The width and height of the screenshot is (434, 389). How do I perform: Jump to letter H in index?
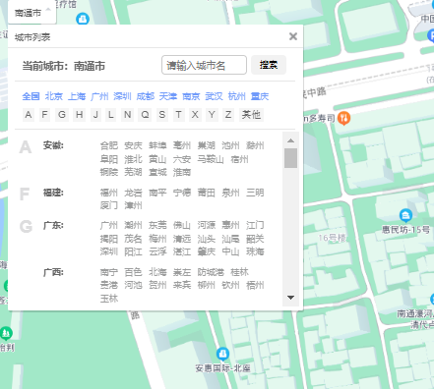[x=79, y=115]
